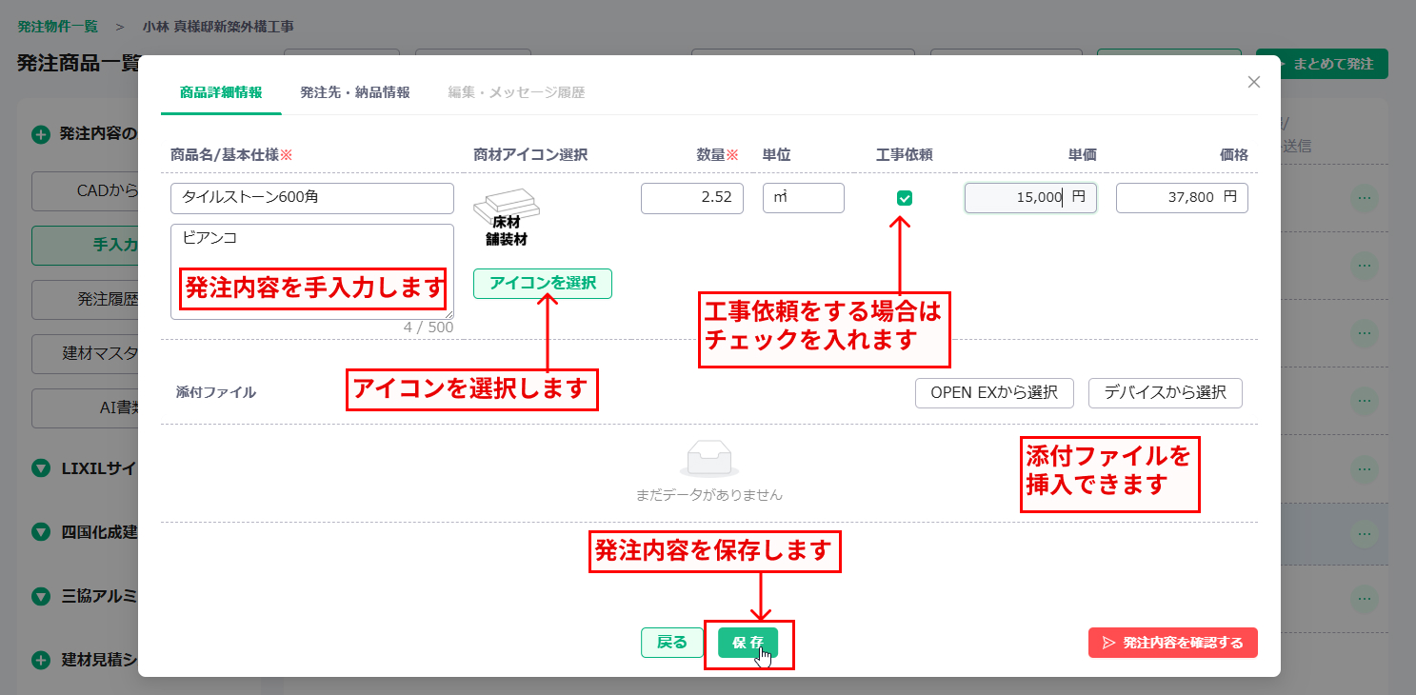Viewport: 1416px width, 695px height.
Task: Expand 建材見積シ section plus icon
Action: tap(40, 660)
